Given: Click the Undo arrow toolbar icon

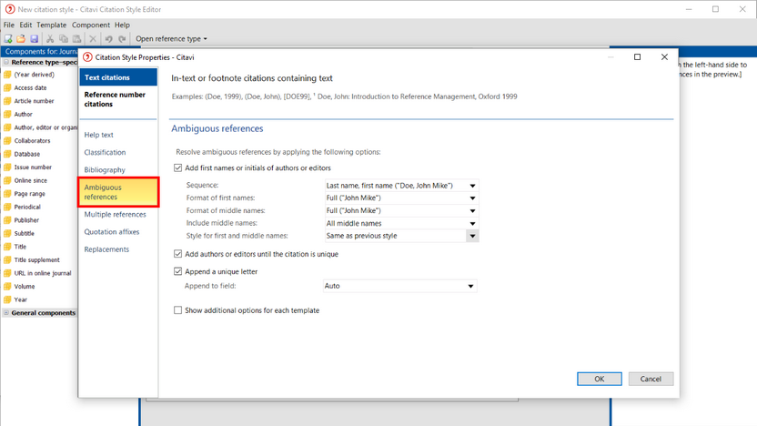Looking at the screenshot, I should pyautogui.click(x=108, y=38).
